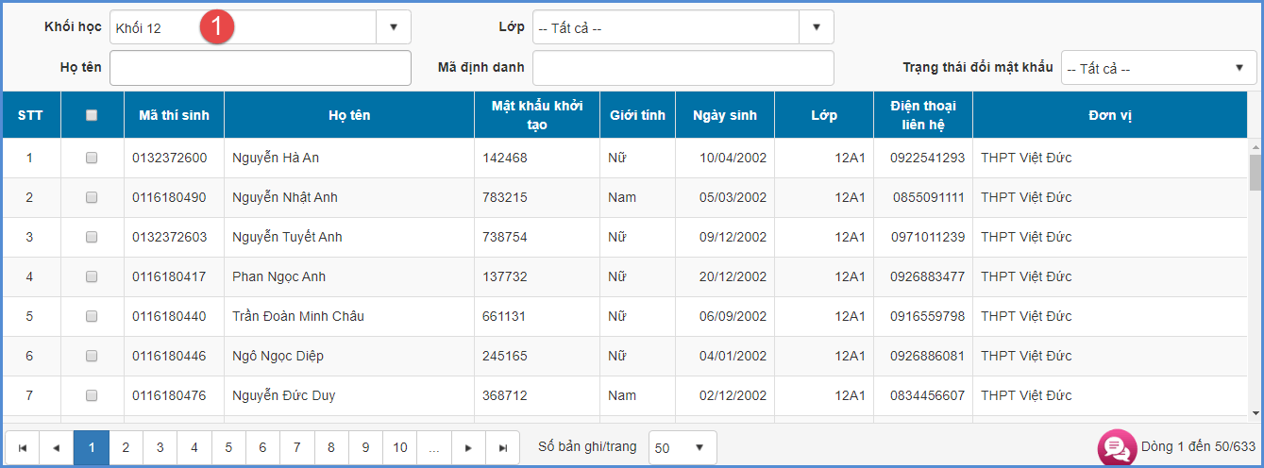1264x468 pixels.
Task: Toggle the select-all checkbox in header
Action: tap(92, 115)
